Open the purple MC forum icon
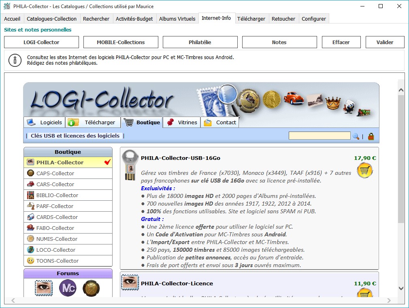 (x=68, y=288)
